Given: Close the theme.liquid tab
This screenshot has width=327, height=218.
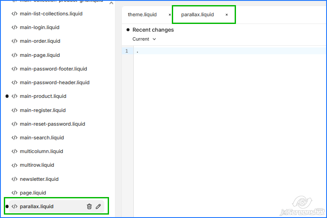Looking at the screenshot, I should [170, 15].
